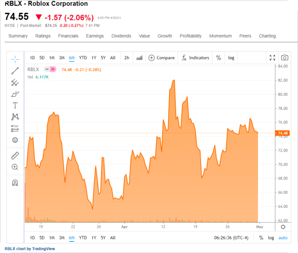Viewport: 298px width, 253px height.
Task: Open the Indicators menu
Action: (195, 58)
